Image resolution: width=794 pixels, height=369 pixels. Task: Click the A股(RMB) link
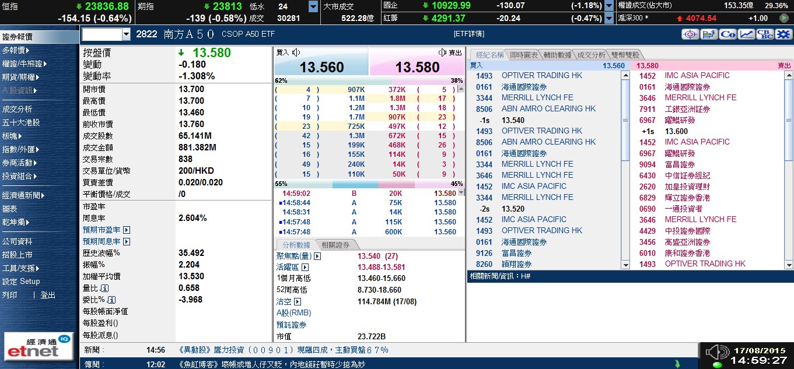(x=293, y=313)
